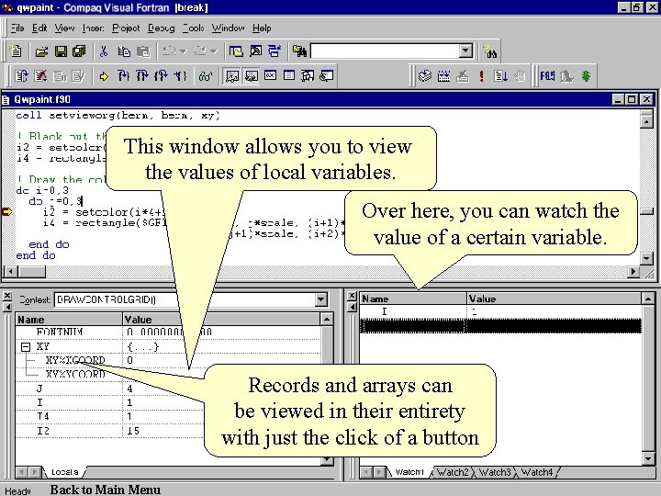The image size is (661, 496).
Task: Open the Redo history dropdown arrow
Action: 214,51
